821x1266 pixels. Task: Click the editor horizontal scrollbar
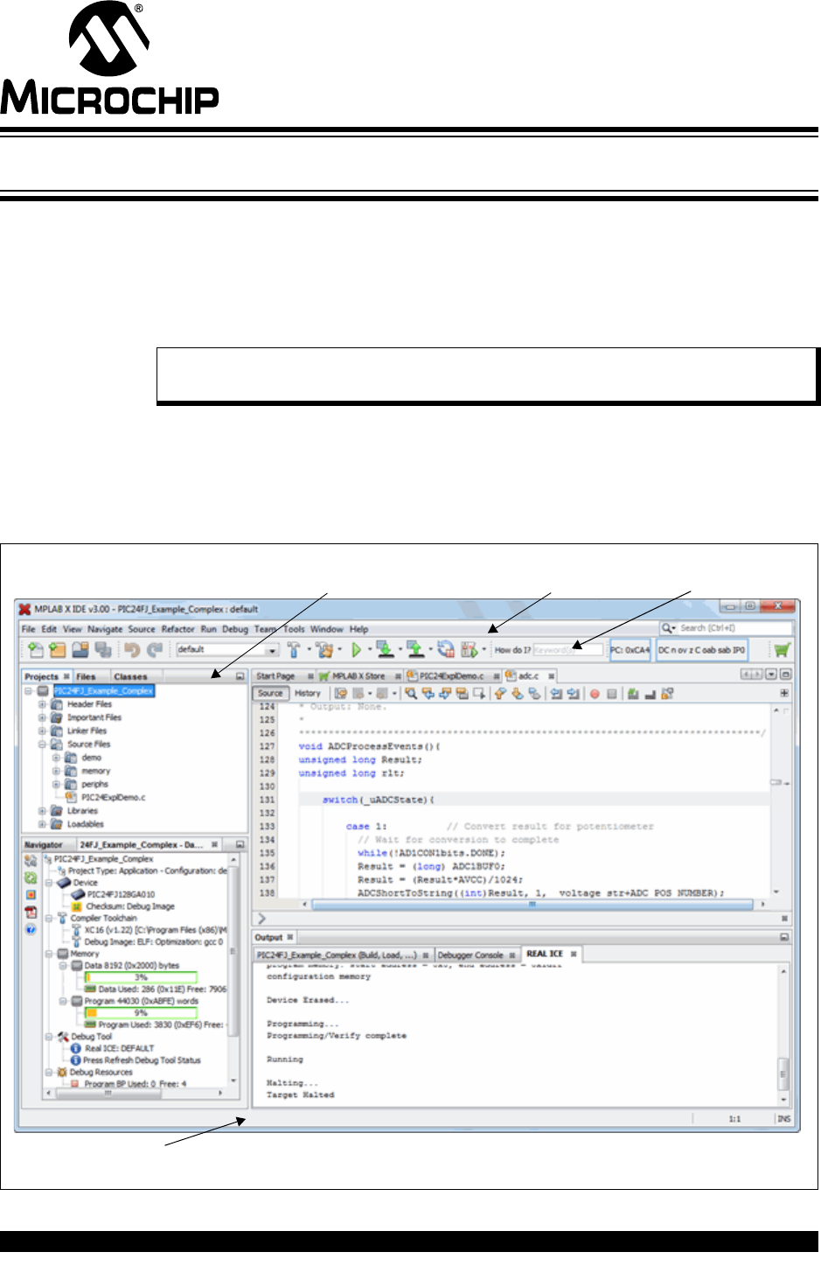(532, 905)
